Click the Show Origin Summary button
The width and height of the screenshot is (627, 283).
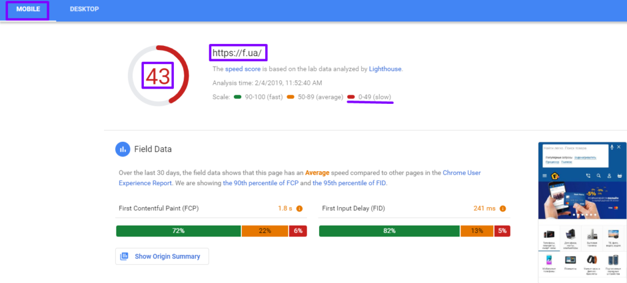[162, 256]
